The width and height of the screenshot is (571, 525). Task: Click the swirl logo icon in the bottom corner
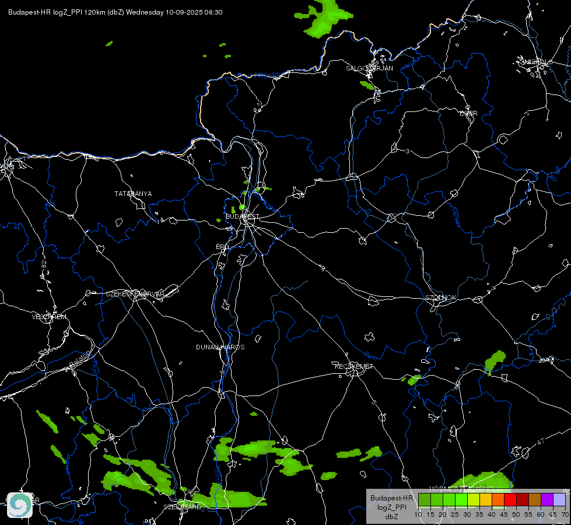(20, 505)
